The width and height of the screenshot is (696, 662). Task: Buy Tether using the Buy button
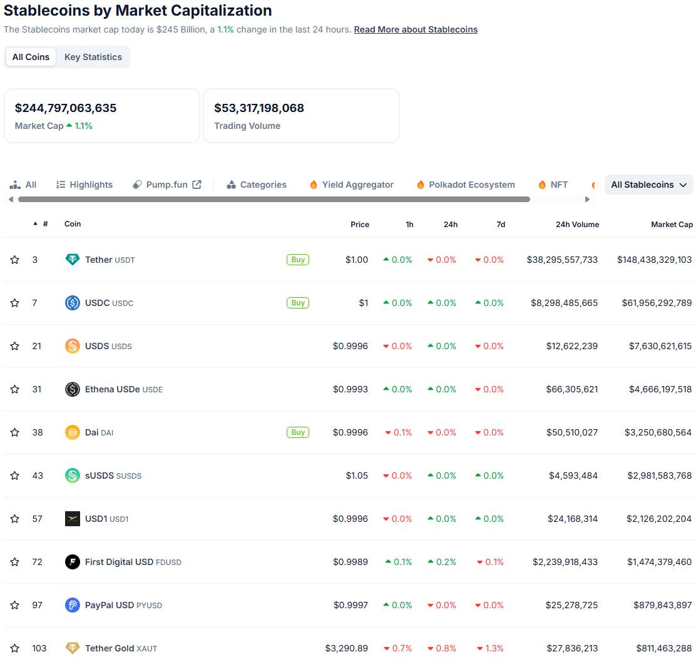click(298, 260)
